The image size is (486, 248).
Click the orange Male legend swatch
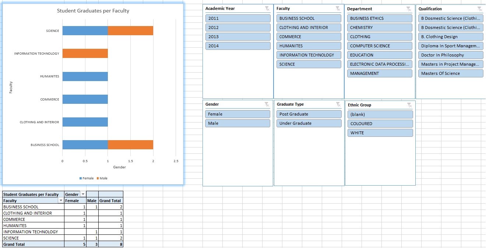98,178
